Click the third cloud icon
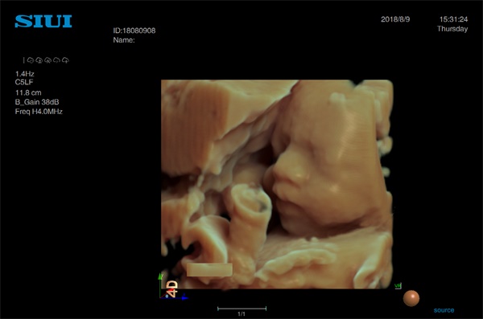Viewport: 483px width, 319px height. (x=47, y=60)
